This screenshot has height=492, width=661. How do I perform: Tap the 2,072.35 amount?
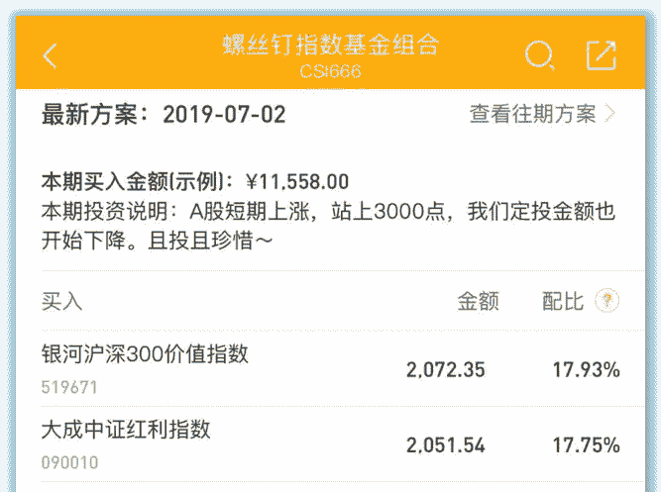coord(446,370)
